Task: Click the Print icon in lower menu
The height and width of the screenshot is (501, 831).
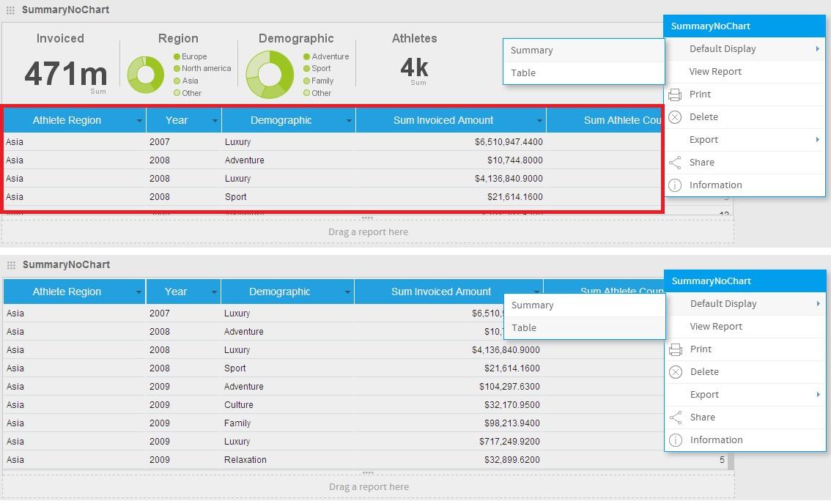Action: (676, 349)
